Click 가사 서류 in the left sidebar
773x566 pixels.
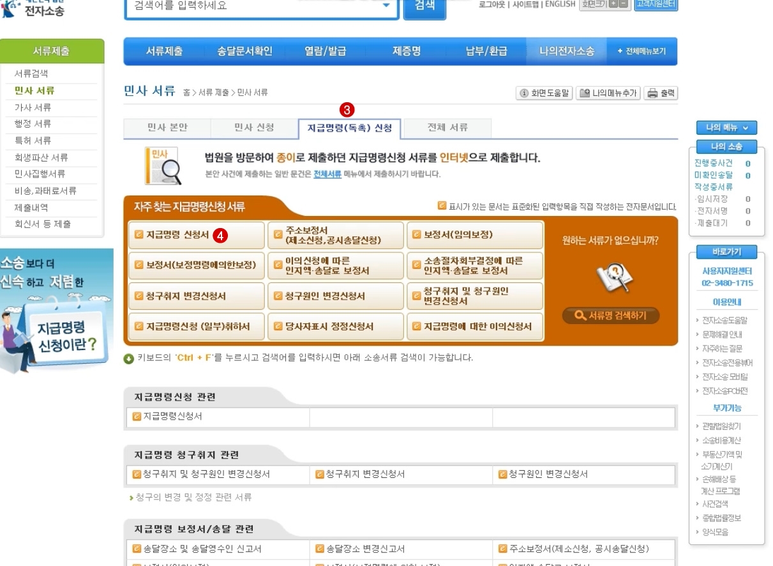click(33, 107)
